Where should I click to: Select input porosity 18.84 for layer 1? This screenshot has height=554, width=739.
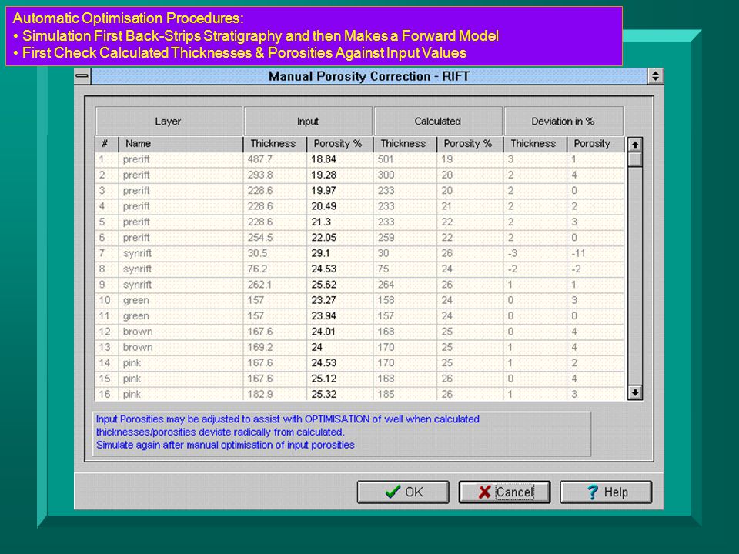339,159
